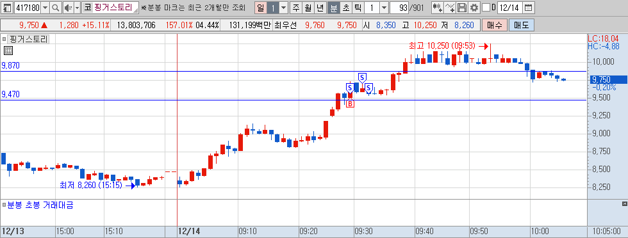The width and height of the screenshot is (628, 238).
Task: Open chart settings gear icon
Action: tap(474, 7)
